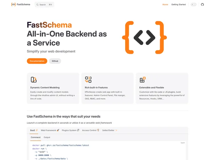Open the Getting Started nav link
The image size is (215, 160).
point(178,4)
